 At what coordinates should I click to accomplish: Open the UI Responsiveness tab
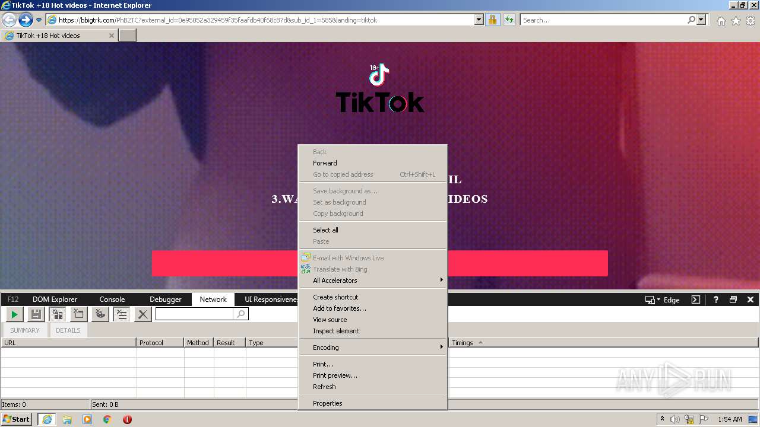pos(270,299)
